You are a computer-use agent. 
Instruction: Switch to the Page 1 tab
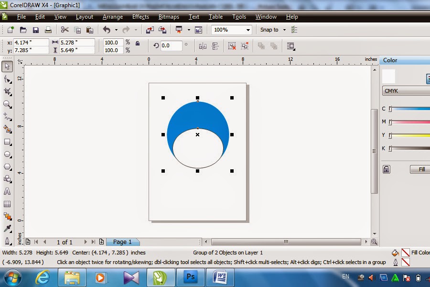point(122,242)
